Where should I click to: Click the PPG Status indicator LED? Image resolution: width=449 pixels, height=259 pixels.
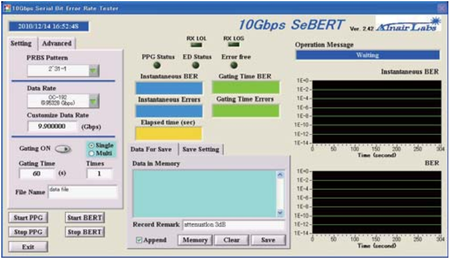coord(157,66)
